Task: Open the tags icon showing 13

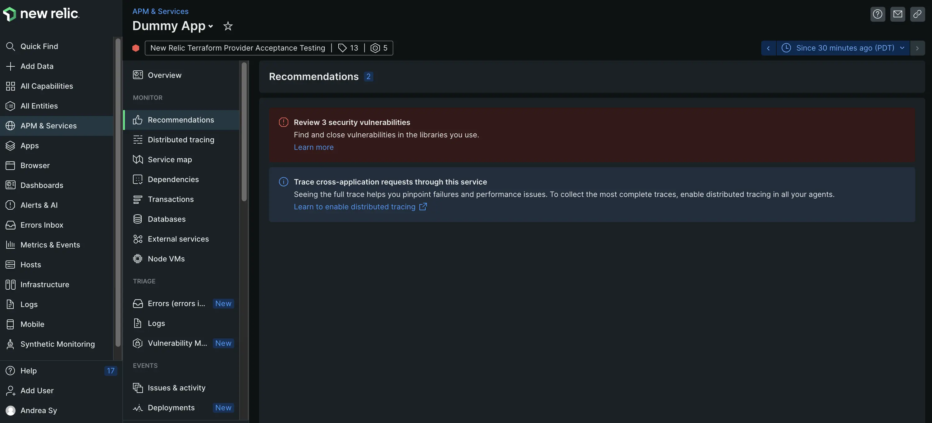Action: tap(348, 48)
